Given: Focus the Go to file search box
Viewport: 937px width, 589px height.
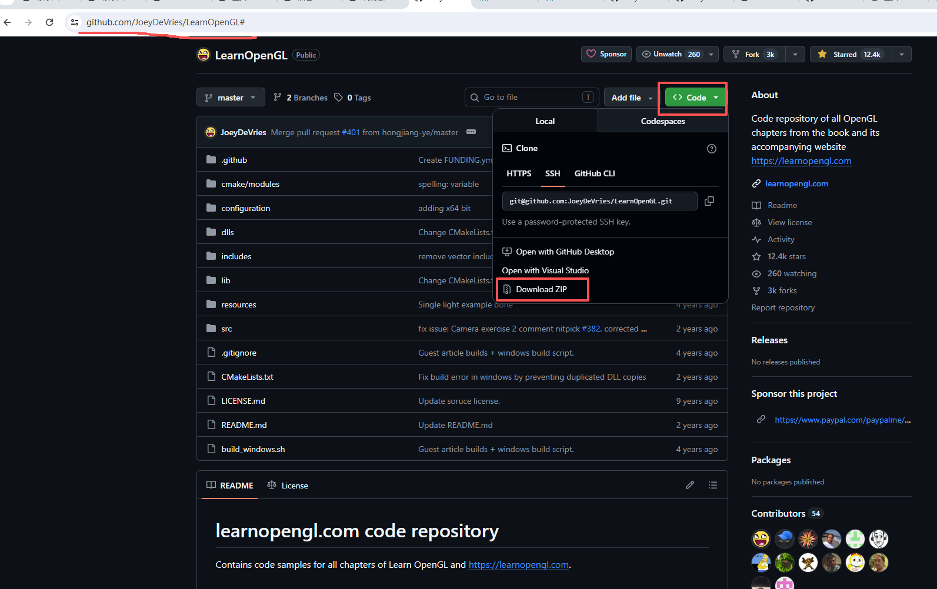Looking at the screenshot, I should tap(532, 97).
